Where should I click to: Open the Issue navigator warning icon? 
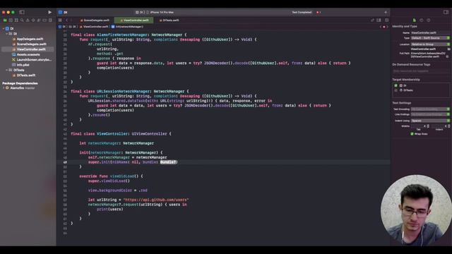(x=28, y=20)
